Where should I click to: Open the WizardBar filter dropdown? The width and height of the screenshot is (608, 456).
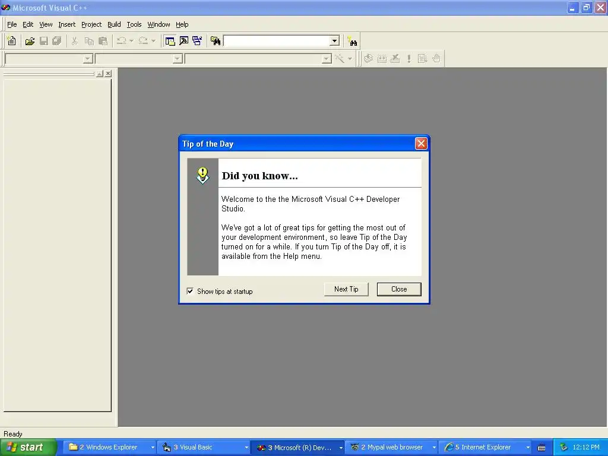pyautogui.click(x=178, y=59)
